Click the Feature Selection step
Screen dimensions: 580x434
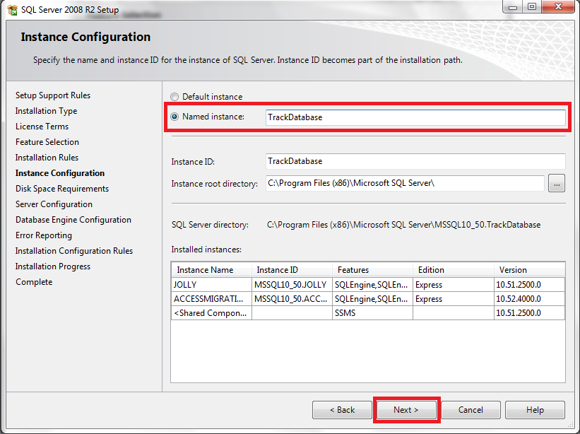pos(47,142)
